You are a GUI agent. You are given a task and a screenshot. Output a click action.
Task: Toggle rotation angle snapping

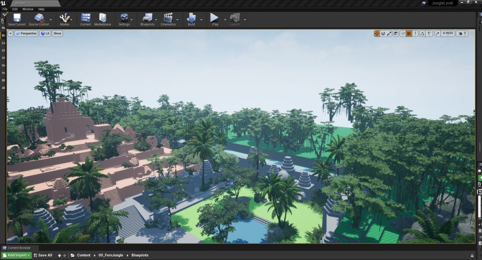(x=422, y=33)
